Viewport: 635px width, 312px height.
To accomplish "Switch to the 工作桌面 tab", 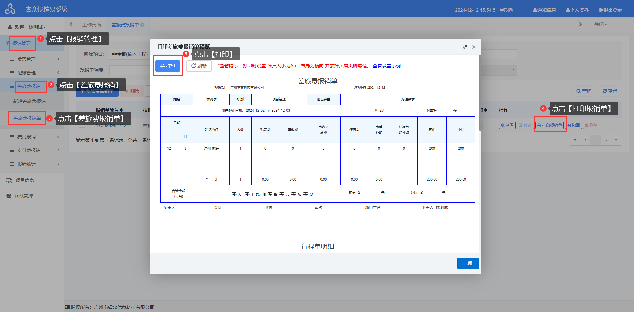I will pyautogui.click(x=92, y=25).
